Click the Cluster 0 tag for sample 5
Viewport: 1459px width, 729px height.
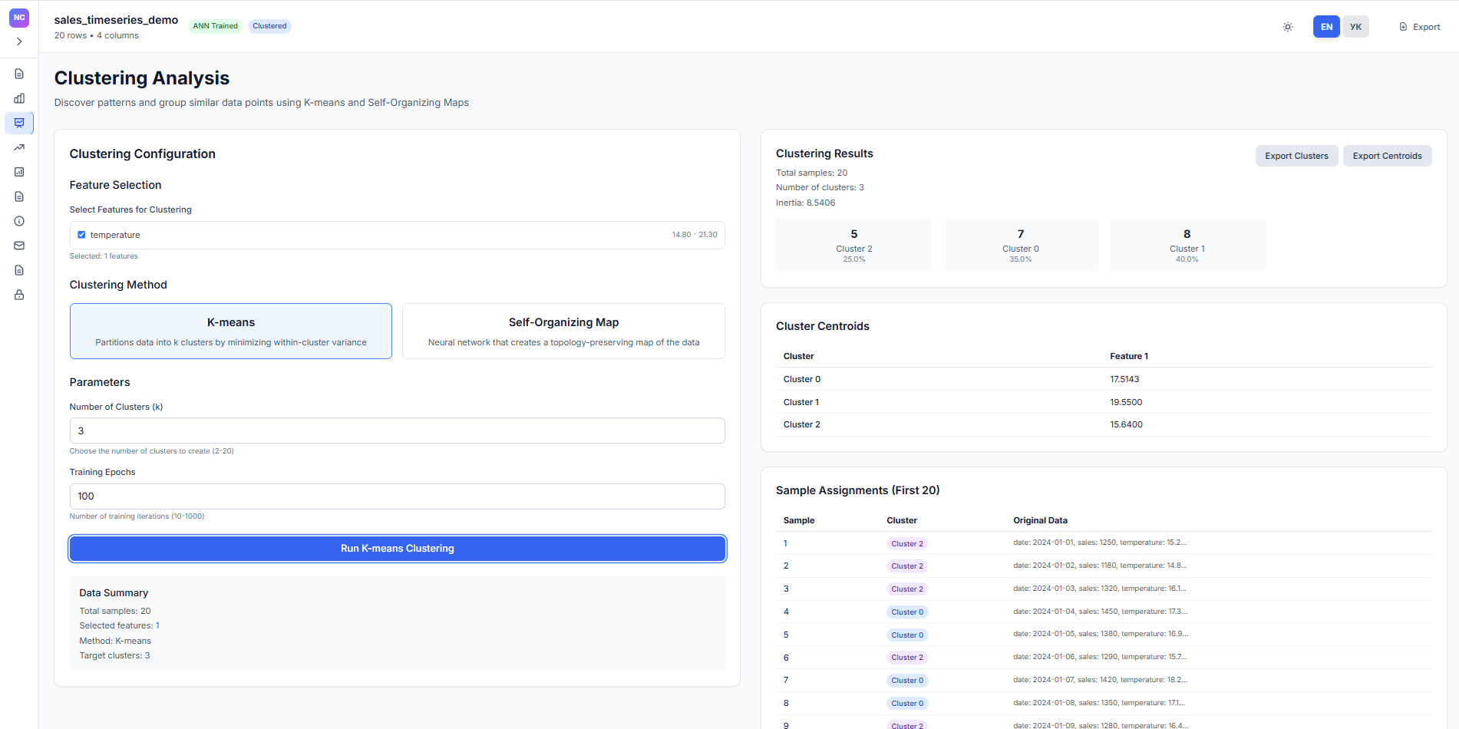tap(907, 635)
